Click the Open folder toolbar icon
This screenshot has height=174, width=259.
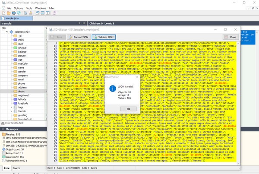click(x=9, y=13)
